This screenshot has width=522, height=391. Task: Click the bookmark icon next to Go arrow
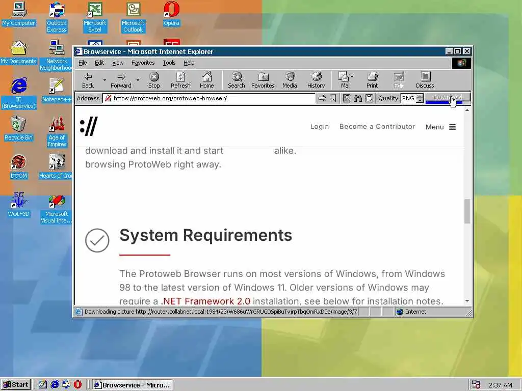[x=333, y=98]
